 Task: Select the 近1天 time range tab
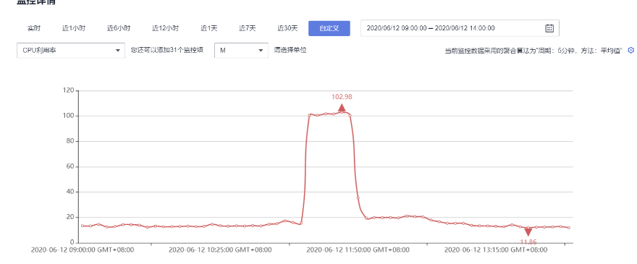coord(208,28)
